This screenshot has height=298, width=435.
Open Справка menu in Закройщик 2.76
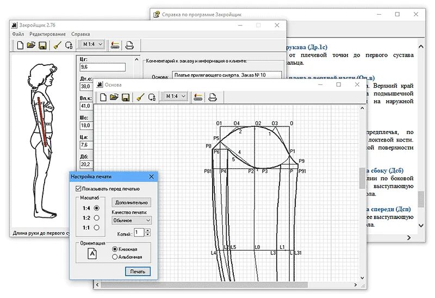coord(80,34)
